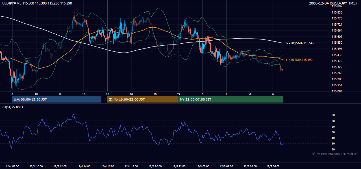
Task: Click the 115.151 price axis label
Action: pos(337,85)
